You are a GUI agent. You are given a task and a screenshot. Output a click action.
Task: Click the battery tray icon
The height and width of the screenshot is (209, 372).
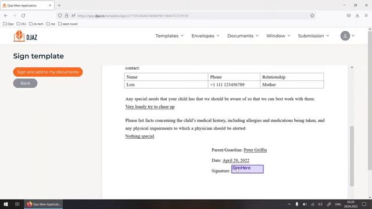pos(305,204)
